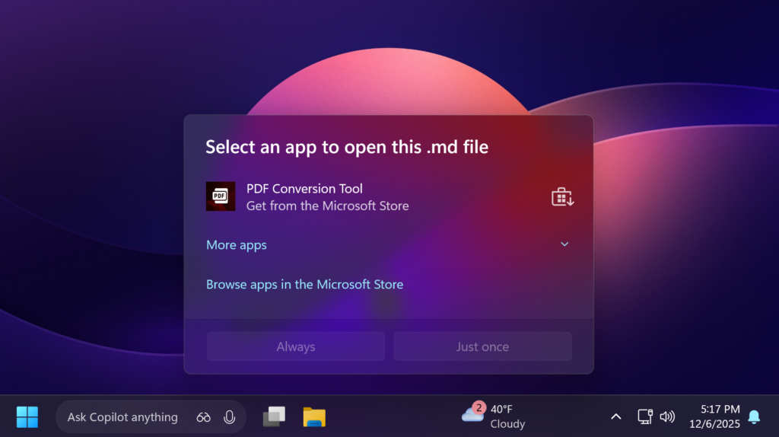Open the Windows Start menu
Screen dimensions: 779x437
tap(27, 416)
